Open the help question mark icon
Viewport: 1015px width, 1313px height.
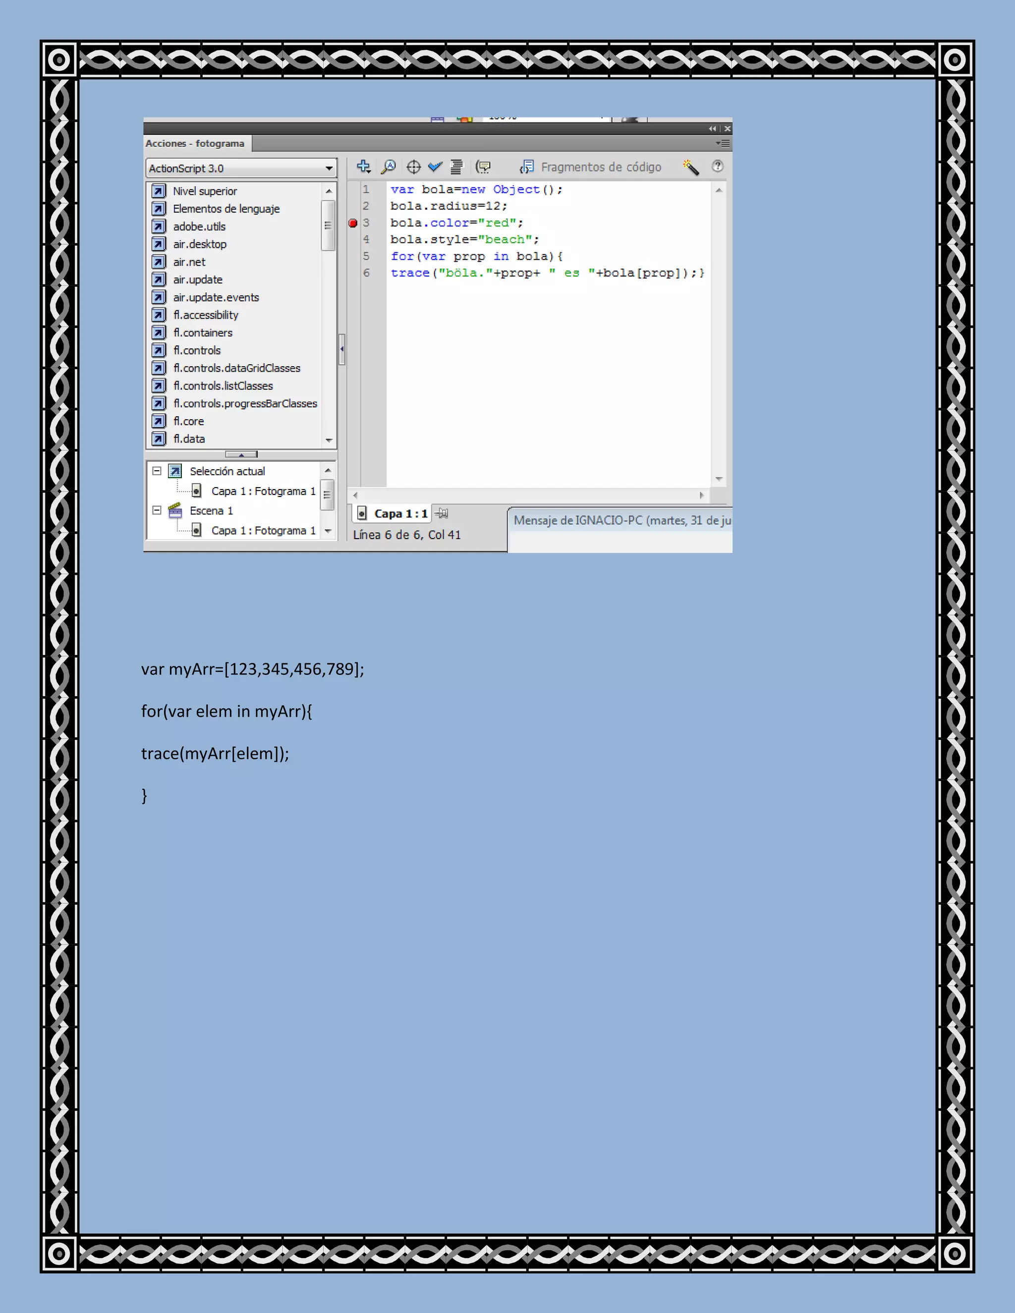[717, 166]
